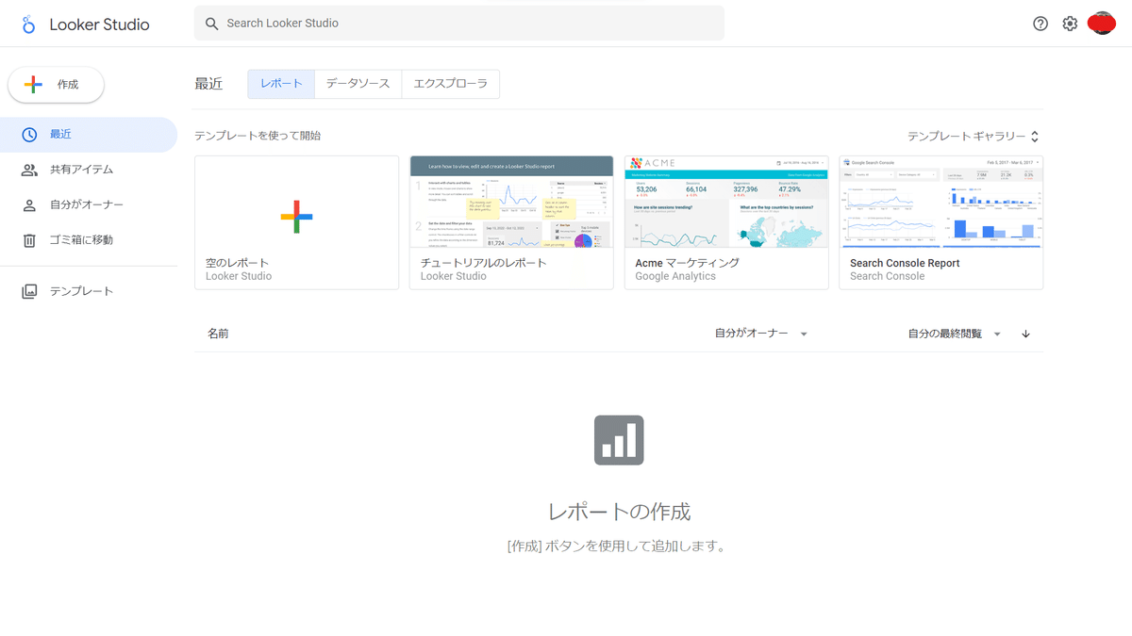Click the person icon beside 自分がオーナー
The width and height of the screenshot is (1132, 636).
click(x=29, y=204)
